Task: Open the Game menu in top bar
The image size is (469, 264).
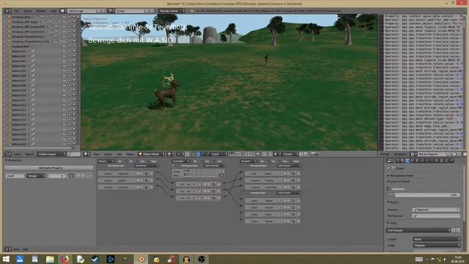Action: point(27,11)
